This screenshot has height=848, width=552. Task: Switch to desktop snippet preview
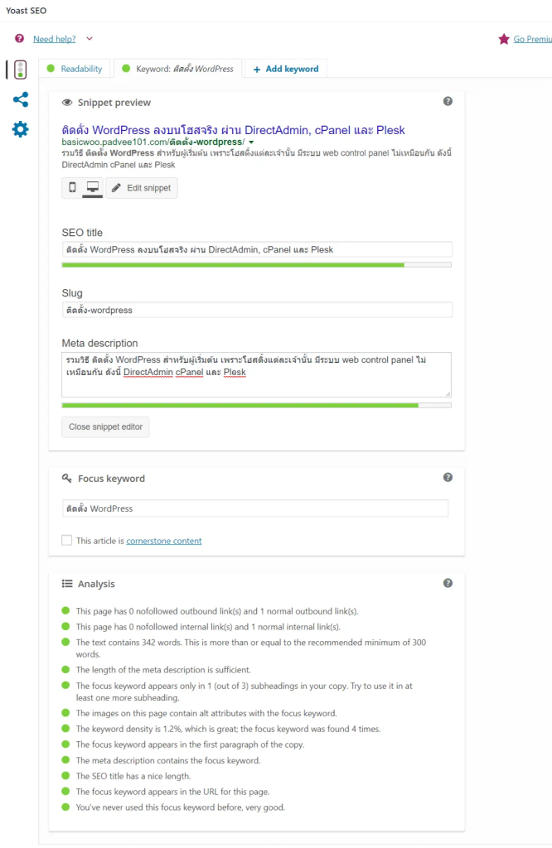tap(92, 188)
